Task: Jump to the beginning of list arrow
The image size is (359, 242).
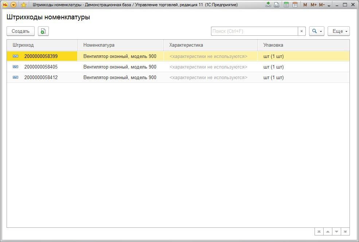Action: coord(319,231)
